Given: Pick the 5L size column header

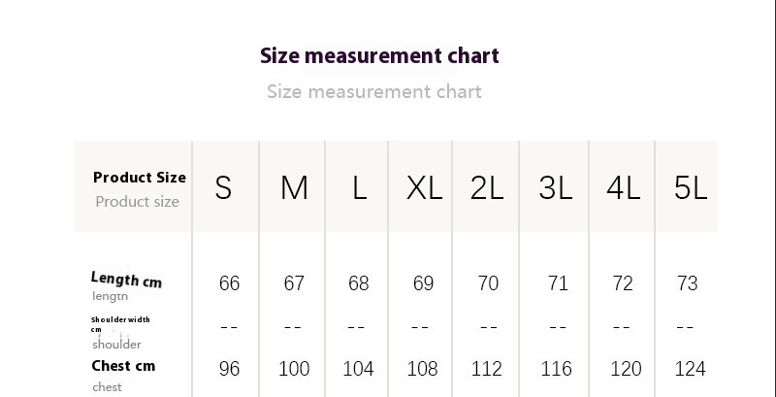Looking at the screenshot, I should coord(691,188).
